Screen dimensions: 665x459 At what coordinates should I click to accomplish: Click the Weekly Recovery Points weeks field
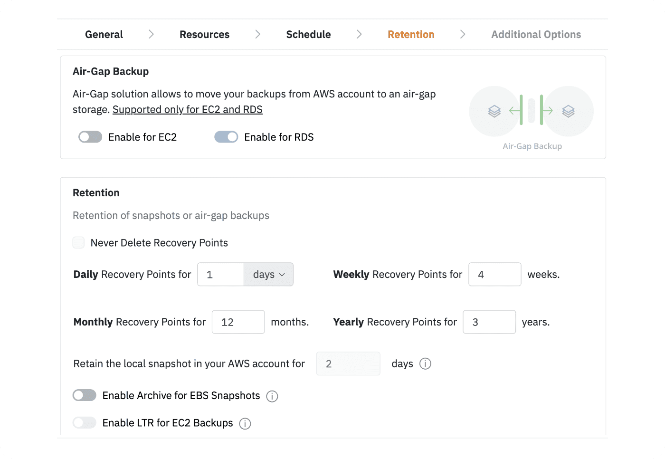[494, 275]
